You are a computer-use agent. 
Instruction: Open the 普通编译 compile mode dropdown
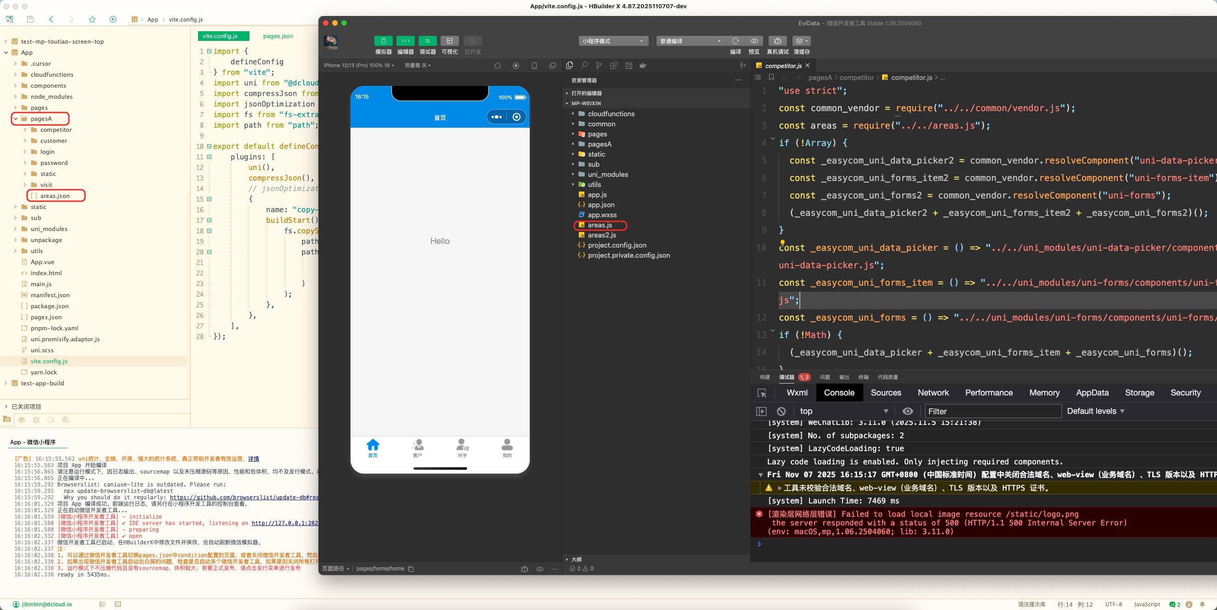690,41
